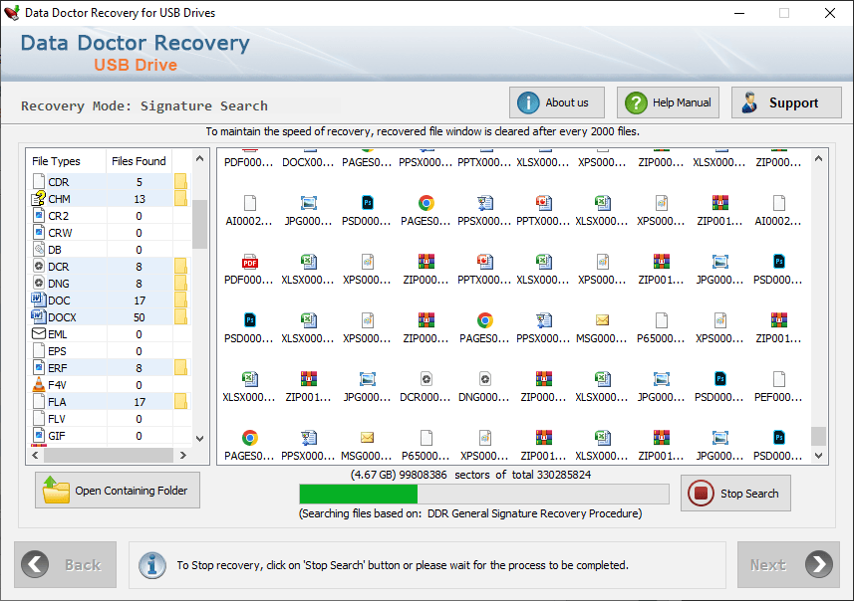Click the EPS file type icon
The width and height of the screenshot is (854, 601).
(39, 351)
